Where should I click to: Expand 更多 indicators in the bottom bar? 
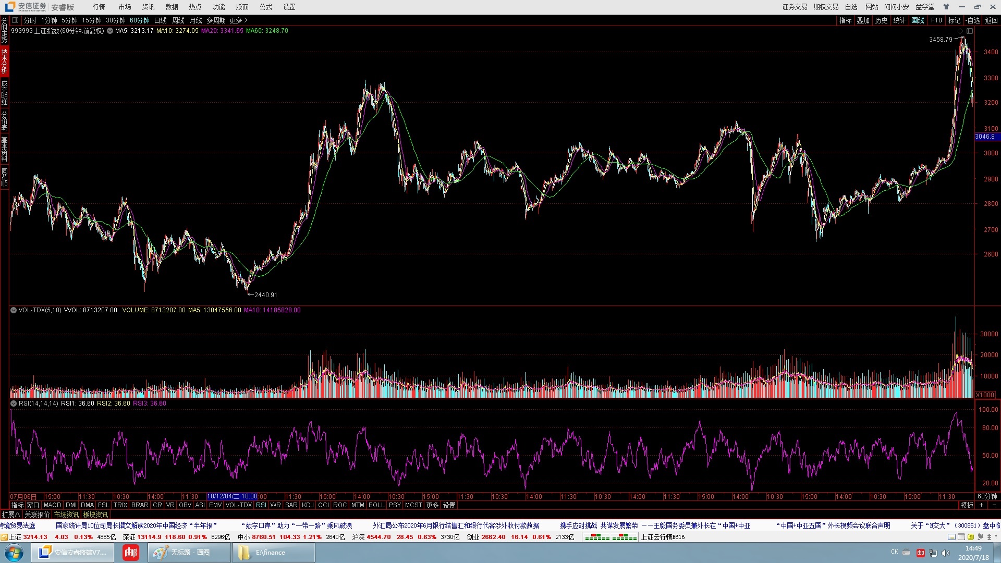coord(432,505)
